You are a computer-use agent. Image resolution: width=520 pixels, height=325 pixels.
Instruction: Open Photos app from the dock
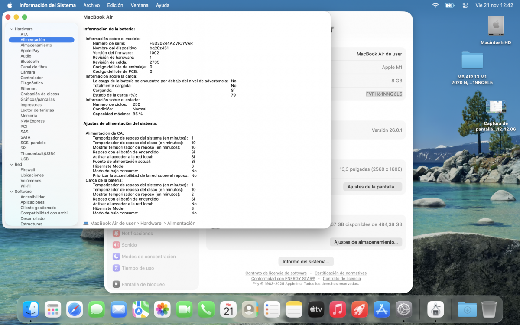[162, 309]
